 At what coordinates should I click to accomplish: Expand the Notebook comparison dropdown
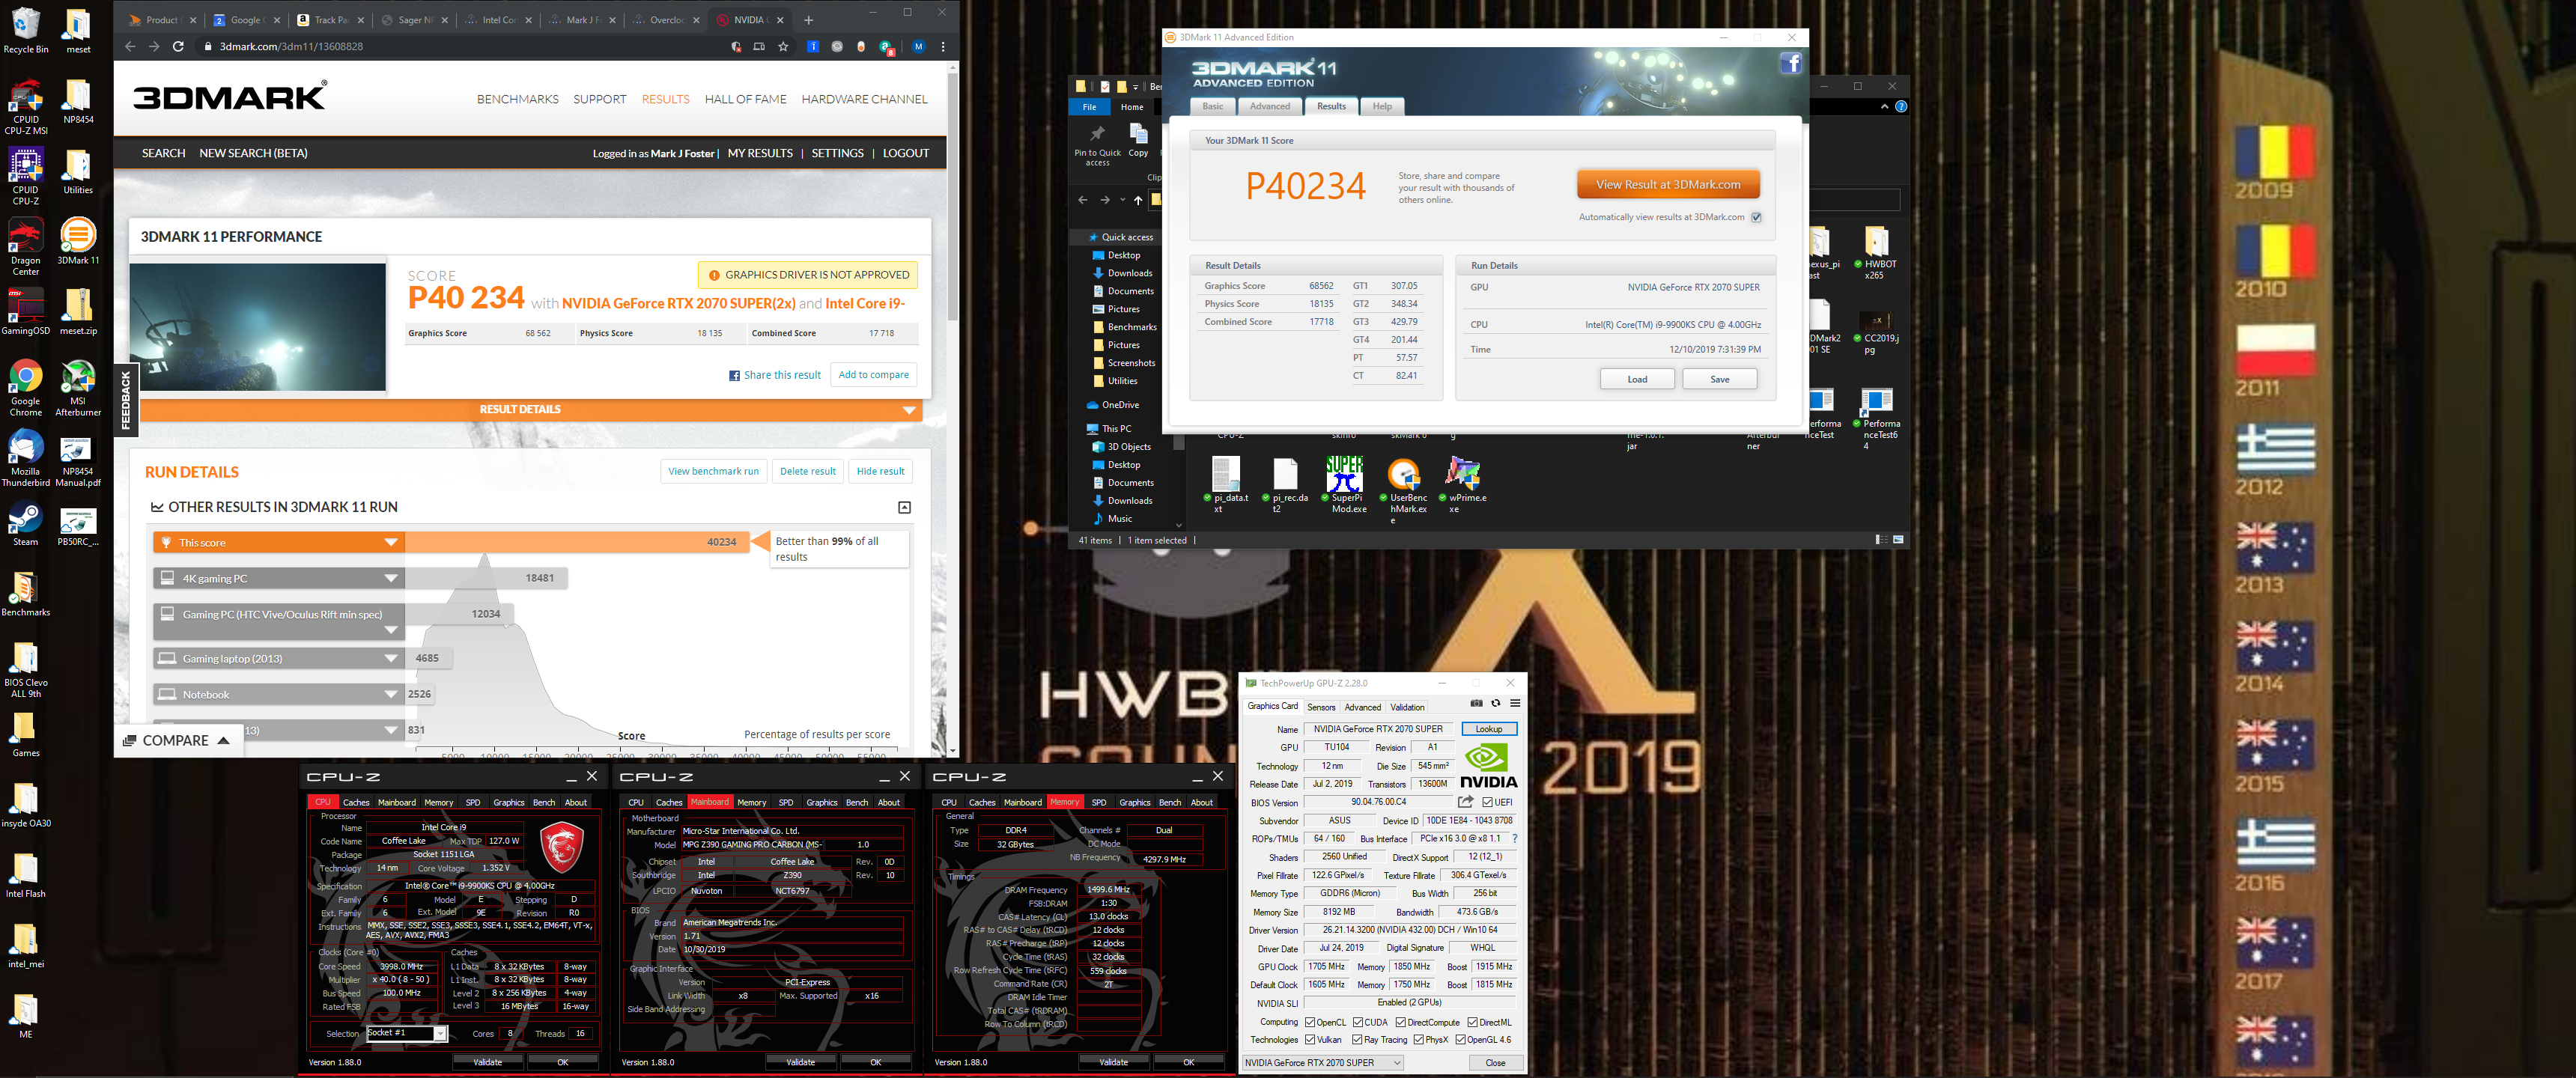tap(391, 694)
